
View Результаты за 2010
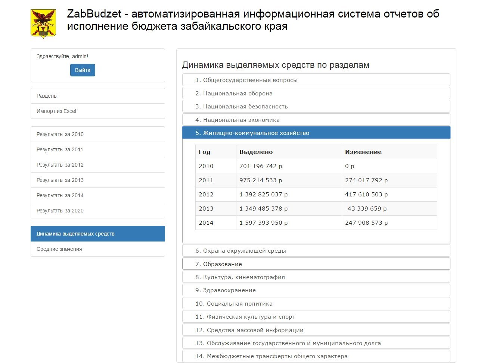pos(98,134)
